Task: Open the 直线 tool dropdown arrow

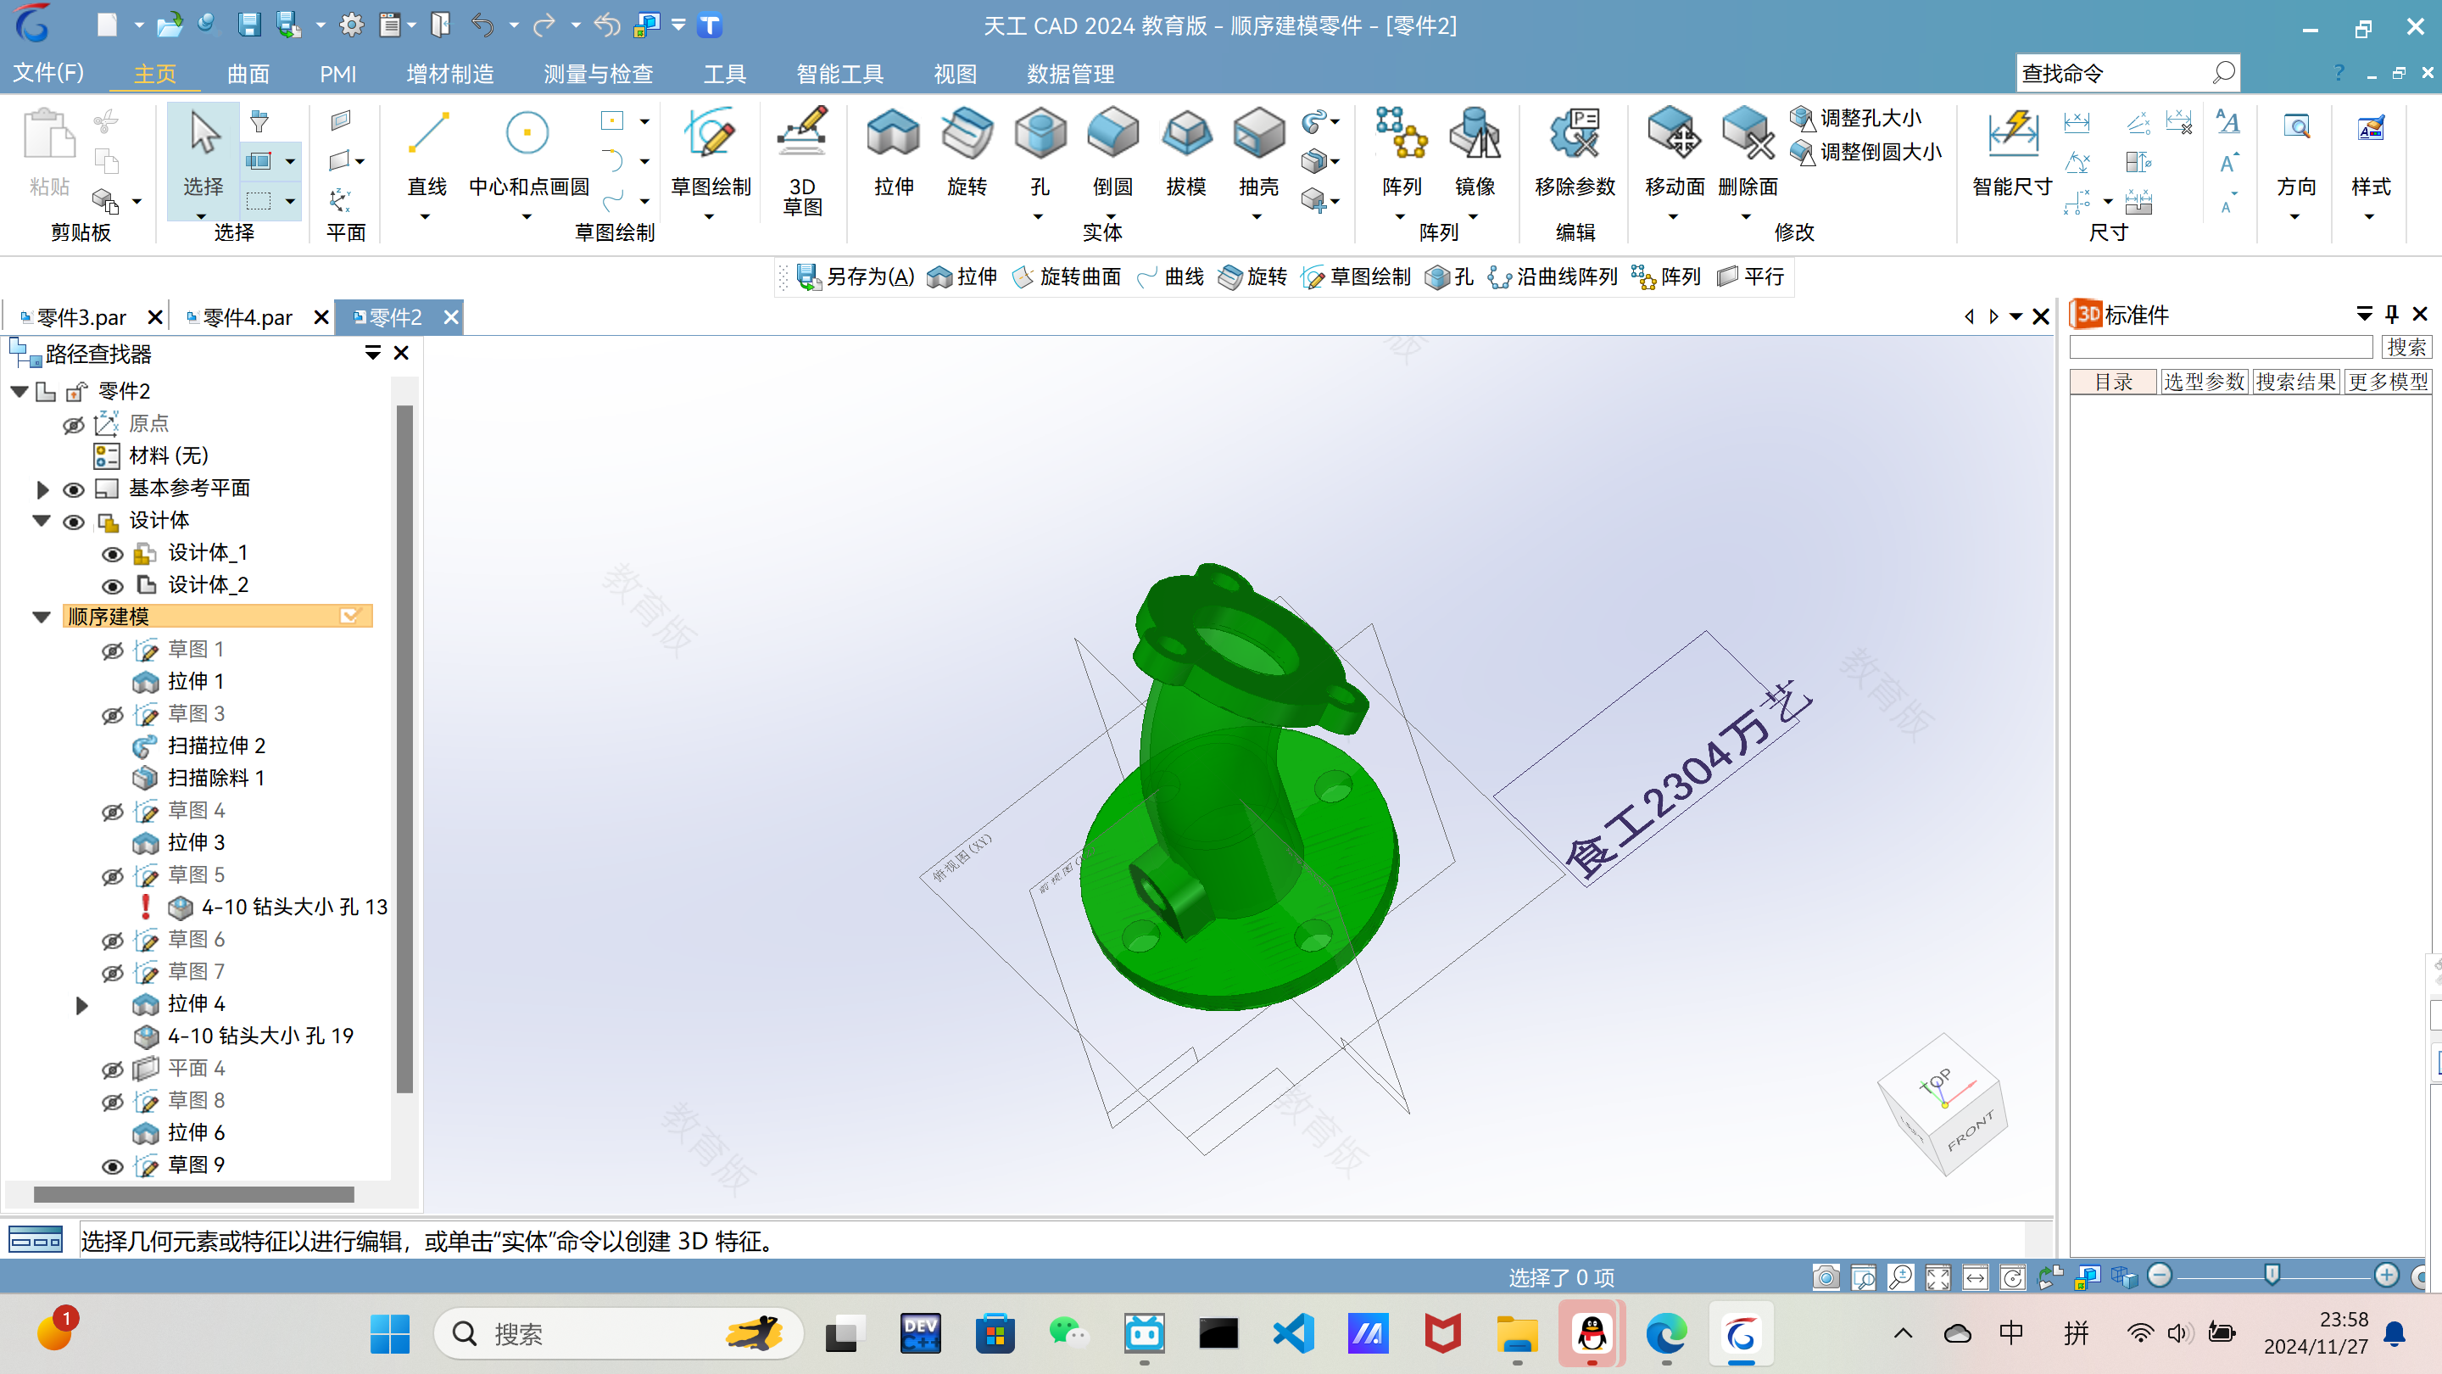Action: 425,217
